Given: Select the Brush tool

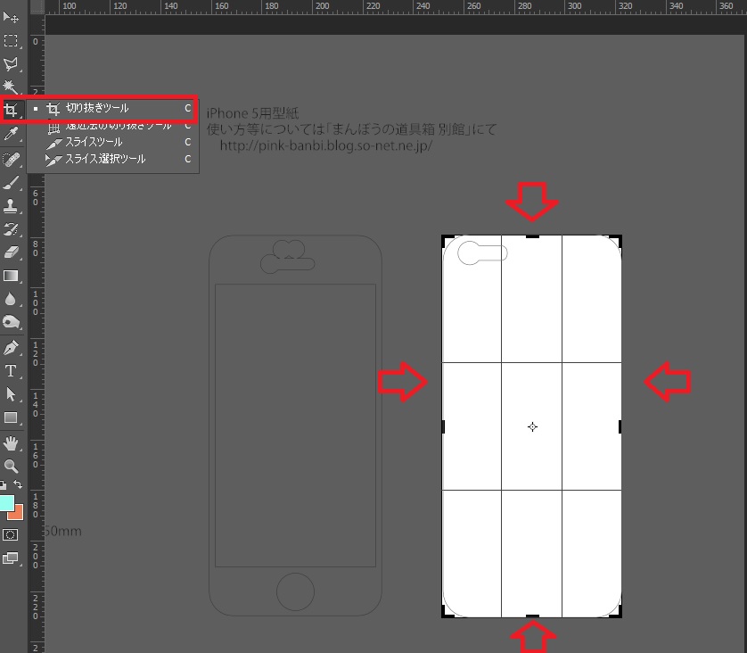Looking at the screenshot, I should tap(11, 183).
